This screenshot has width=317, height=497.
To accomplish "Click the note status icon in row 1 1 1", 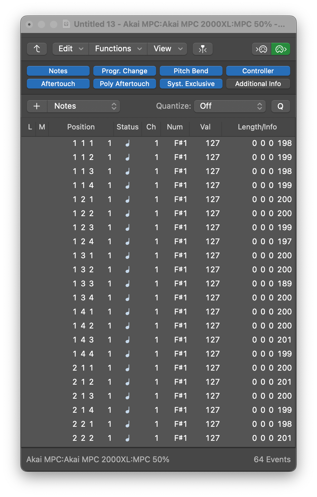I will 127,143.
